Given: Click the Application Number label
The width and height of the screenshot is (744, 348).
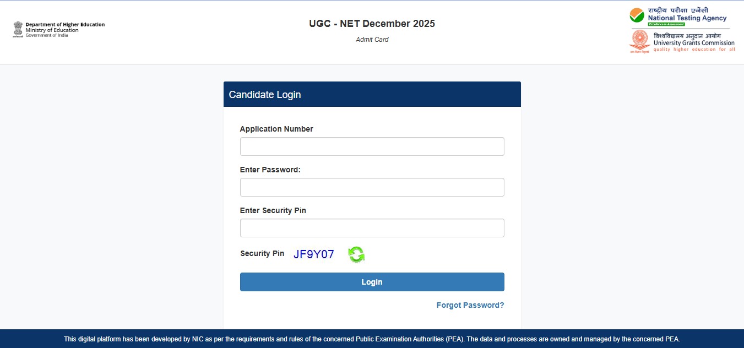Looking at the screenshot, I should [x=276, y=129].
